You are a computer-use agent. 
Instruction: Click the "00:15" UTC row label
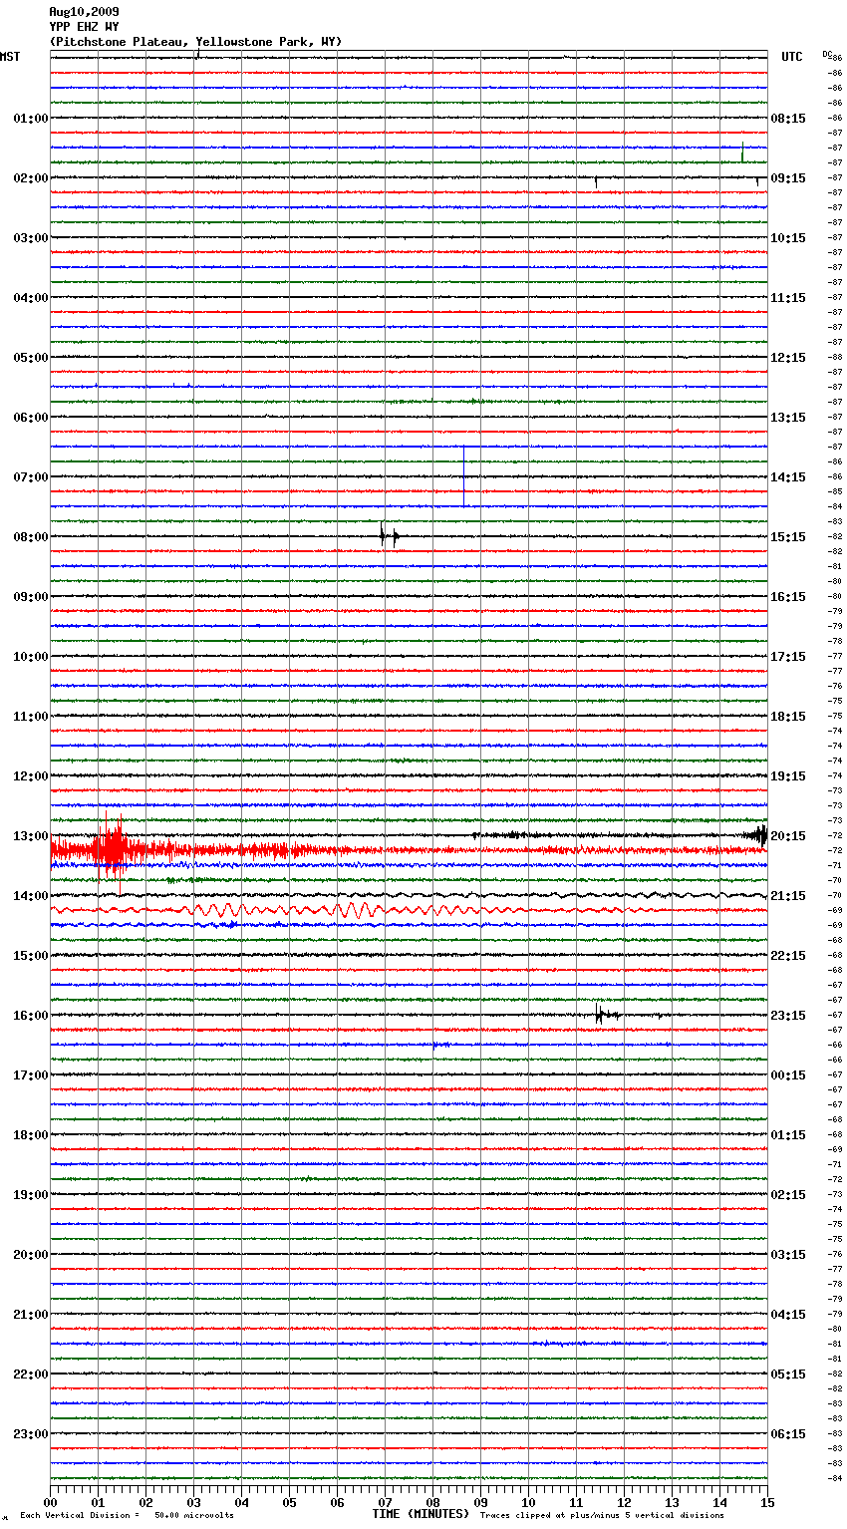click(788, 1075)
